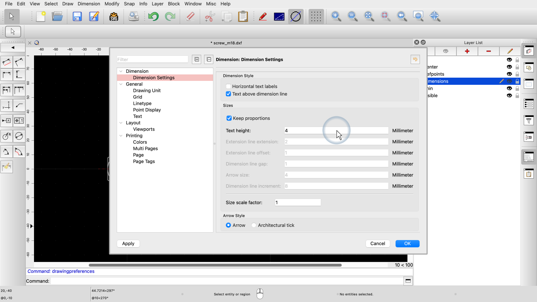Viewport: 537px width, 302px height.
Task: Uncheck Keep proportions checkbox
Action: point(229,118)
